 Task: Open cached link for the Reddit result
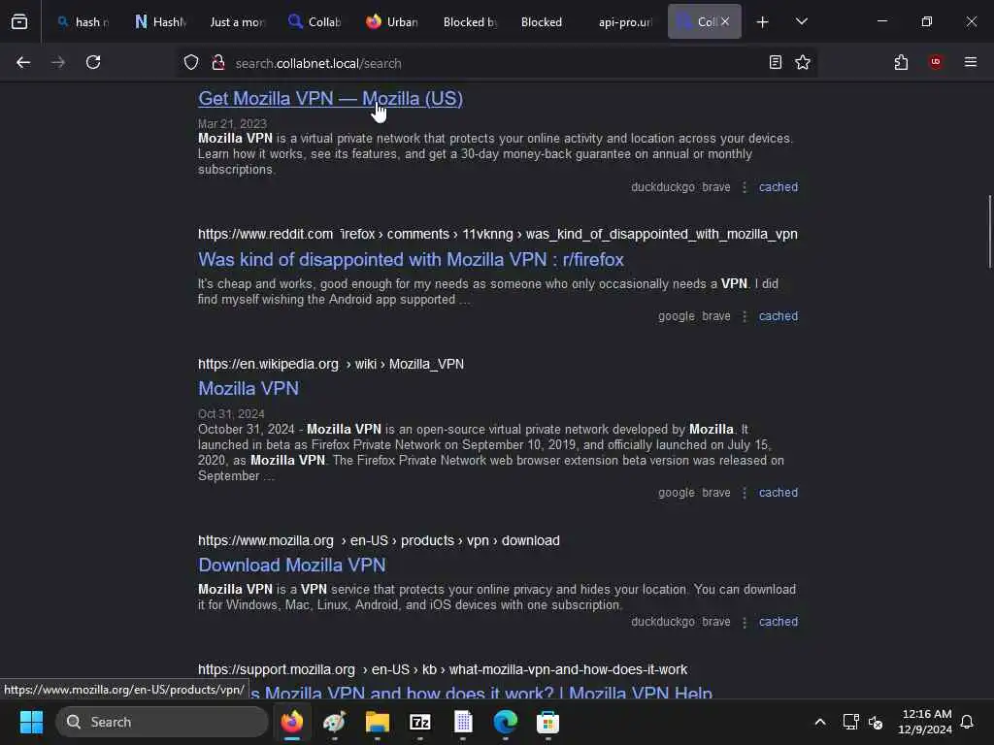pos(779,316)
